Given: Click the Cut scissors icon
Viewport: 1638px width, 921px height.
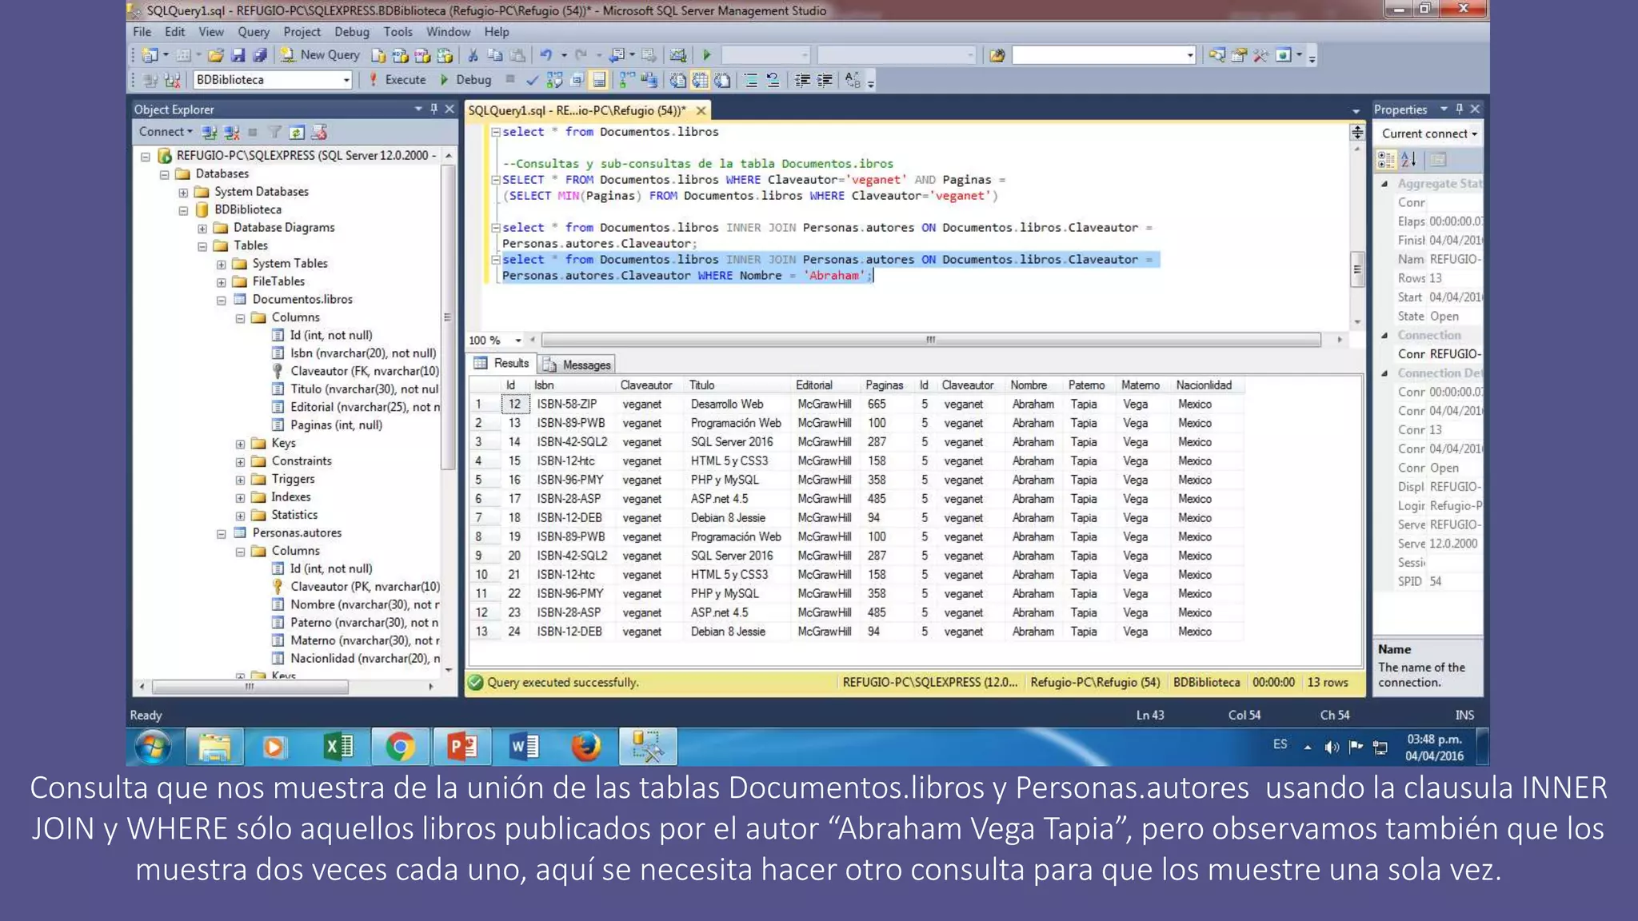Looking at the screenshot, I should coord(473,55).
